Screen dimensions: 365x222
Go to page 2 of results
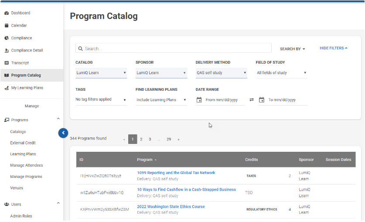141,139
